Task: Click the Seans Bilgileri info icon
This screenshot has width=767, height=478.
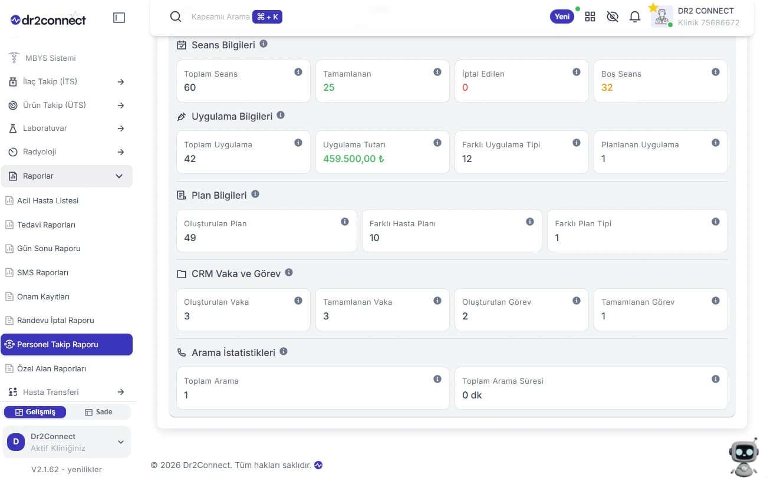Action: pos(264,44)
